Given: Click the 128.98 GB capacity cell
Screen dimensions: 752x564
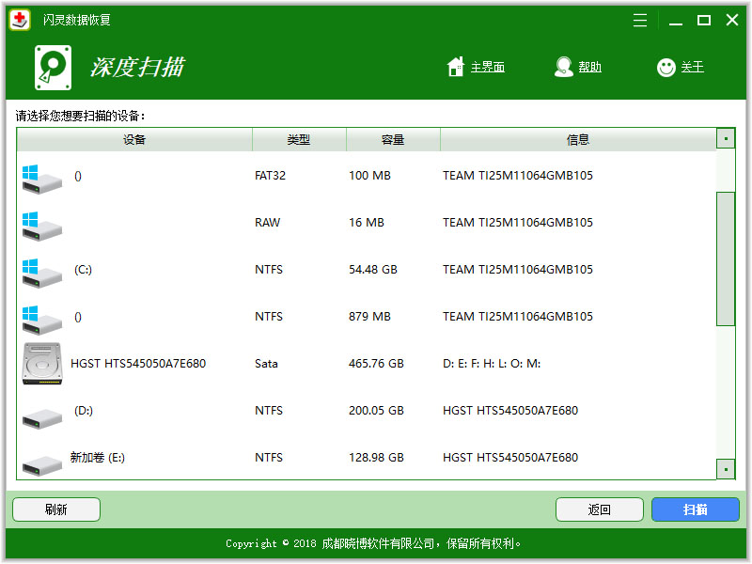Looking at the screenshot, I should click(x=377, y=458).
